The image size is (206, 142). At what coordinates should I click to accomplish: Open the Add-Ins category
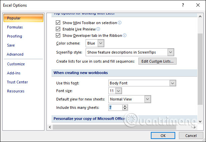click(x=14, y=73)
